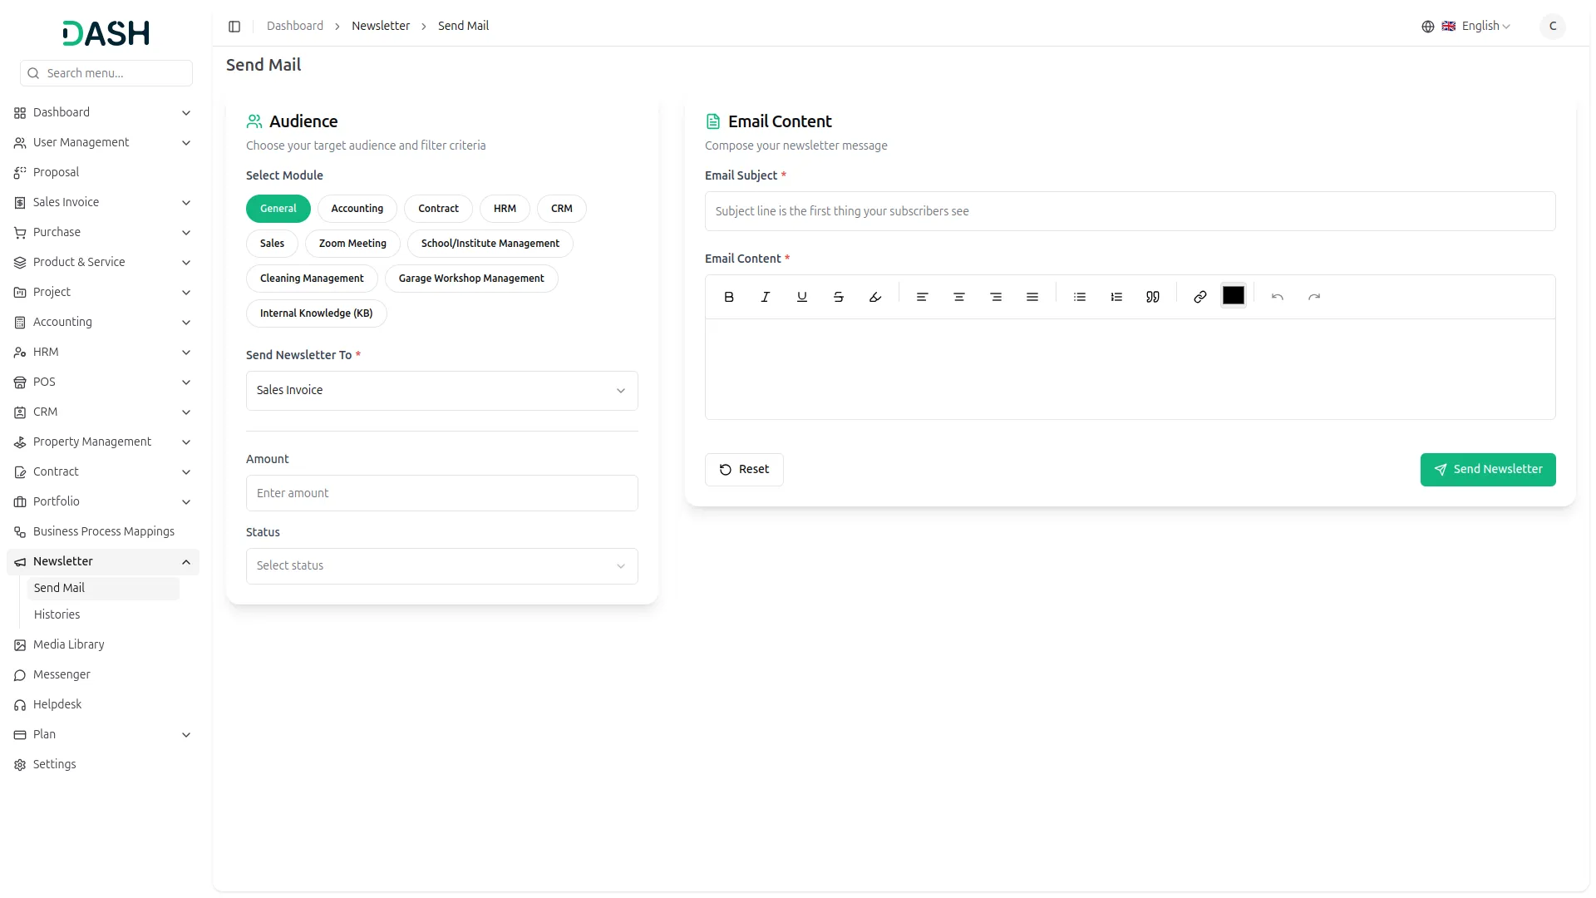Collapse the Newsletter sidebar menu

(x=103, y=562)
